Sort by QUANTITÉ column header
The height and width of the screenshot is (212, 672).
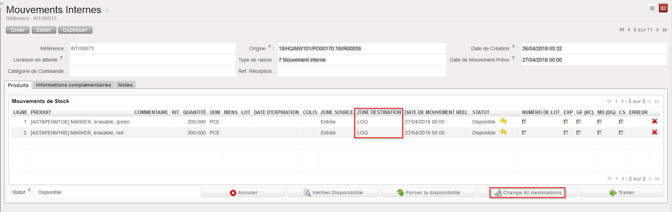[x=195, y=112]
